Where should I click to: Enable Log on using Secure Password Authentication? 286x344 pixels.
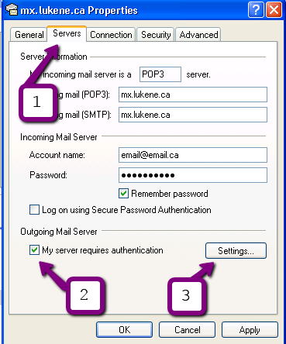[x=34, y=210]
